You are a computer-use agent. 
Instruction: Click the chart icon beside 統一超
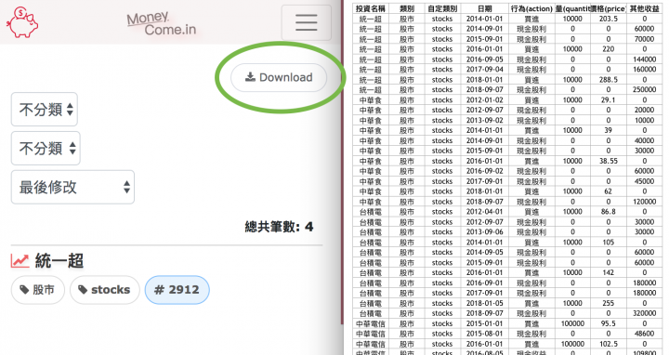pos(20,261)
